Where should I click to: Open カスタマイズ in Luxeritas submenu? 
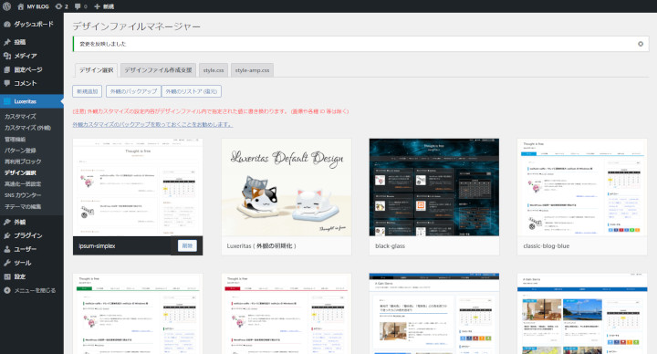(x=20, y=117)
